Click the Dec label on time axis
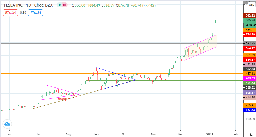The image size is (256, 137). click(180, 134)
